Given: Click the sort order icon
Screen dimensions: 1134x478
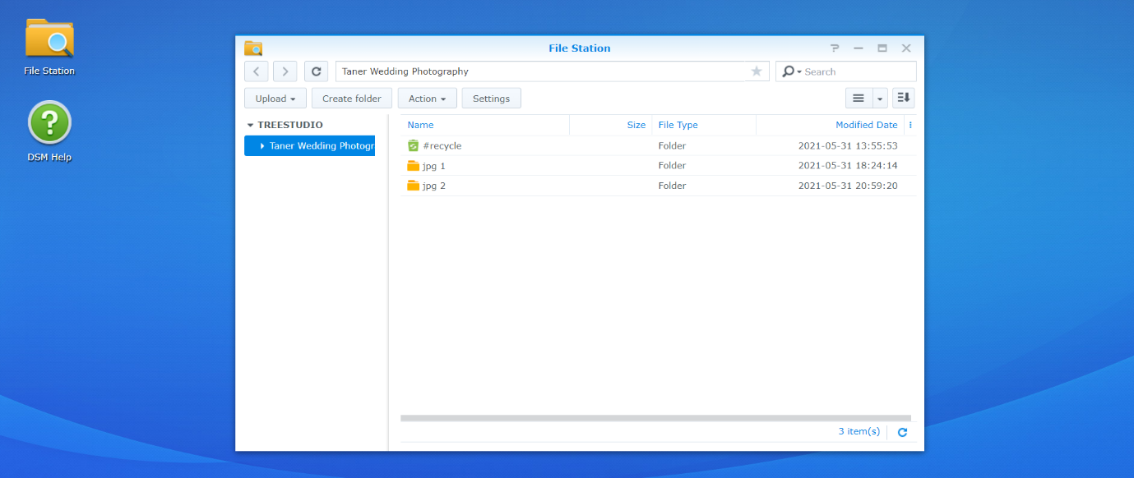Looking at the screenshot, I should tap(904, 98).
